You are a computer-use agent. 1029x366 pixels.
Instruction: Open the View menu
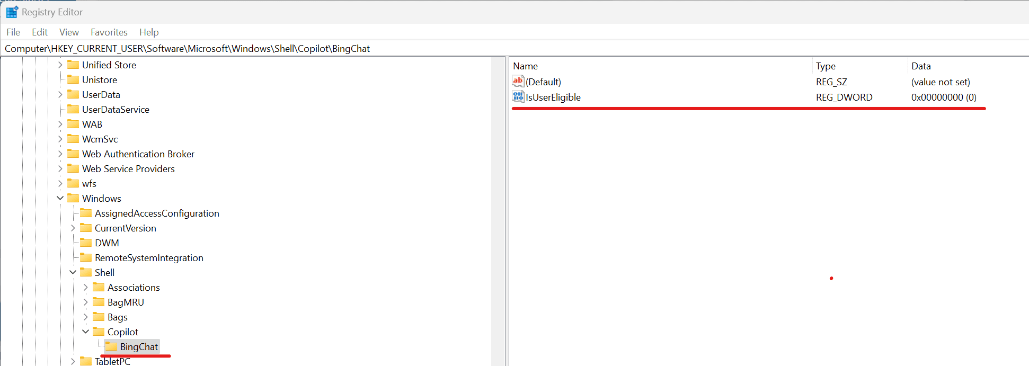tap(69, 32)
